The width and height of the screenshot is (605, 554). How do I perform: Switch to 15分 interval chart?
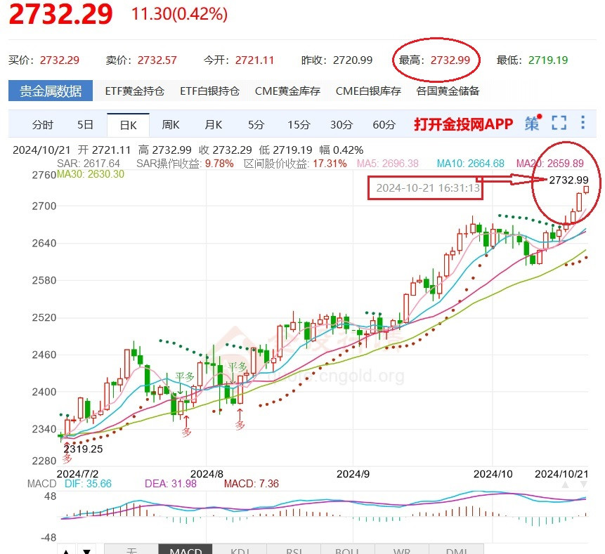(x=299, y=125)
